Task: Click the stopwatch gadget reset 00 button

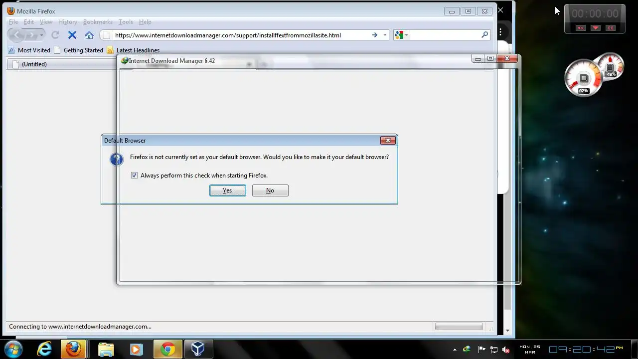Action: click(611, 28)
